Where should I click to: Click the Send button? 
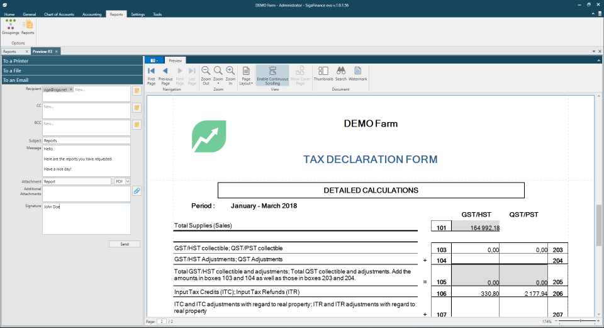125,244
